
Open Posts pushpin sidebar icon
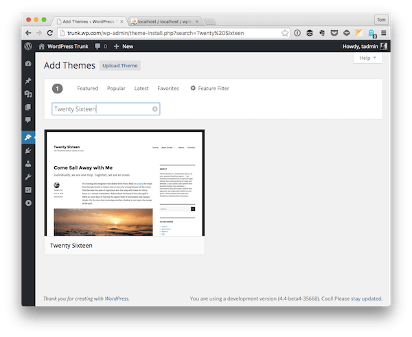[x=28, y=81]
